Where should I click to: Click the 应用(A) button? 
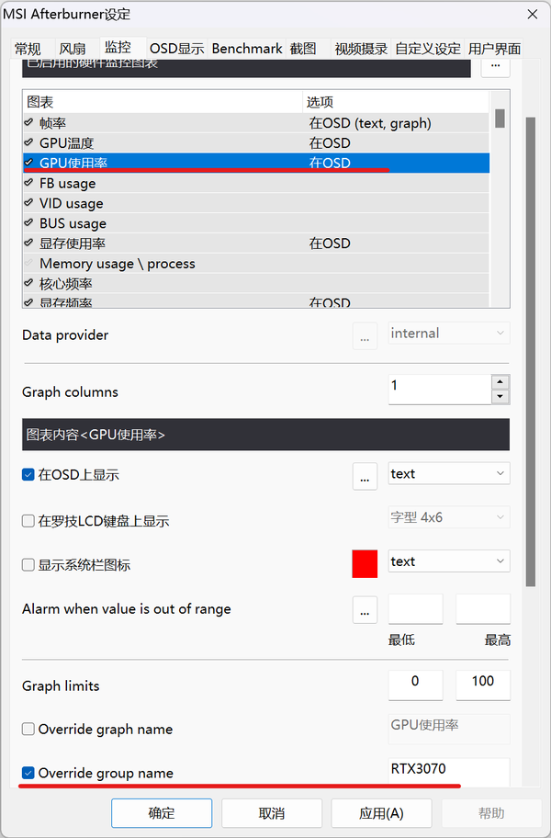click(381, 813)
